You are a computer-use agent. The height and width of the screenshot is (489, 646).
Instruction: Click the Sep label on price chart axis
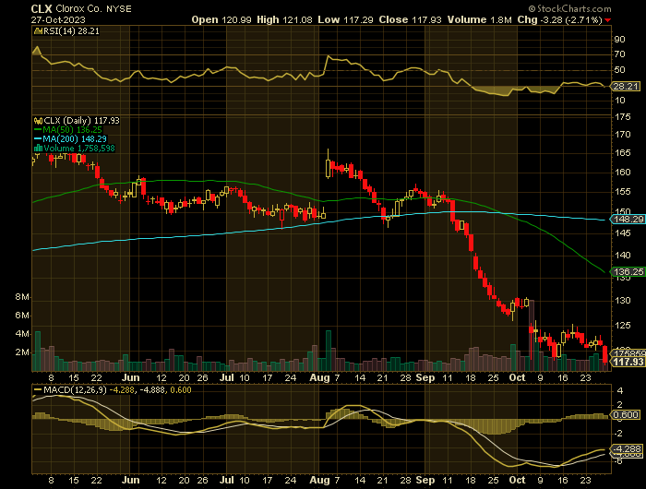click(425, 377)
